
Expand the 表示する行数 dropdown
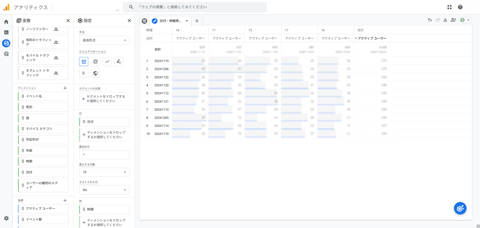[104, 172]
